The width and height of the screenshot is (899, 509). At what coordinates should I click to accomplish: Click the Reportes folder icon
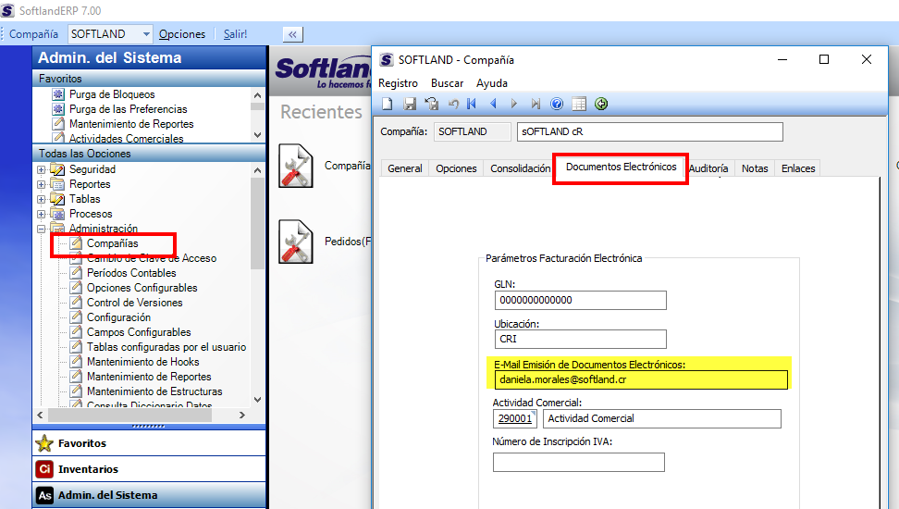(57, 184)
